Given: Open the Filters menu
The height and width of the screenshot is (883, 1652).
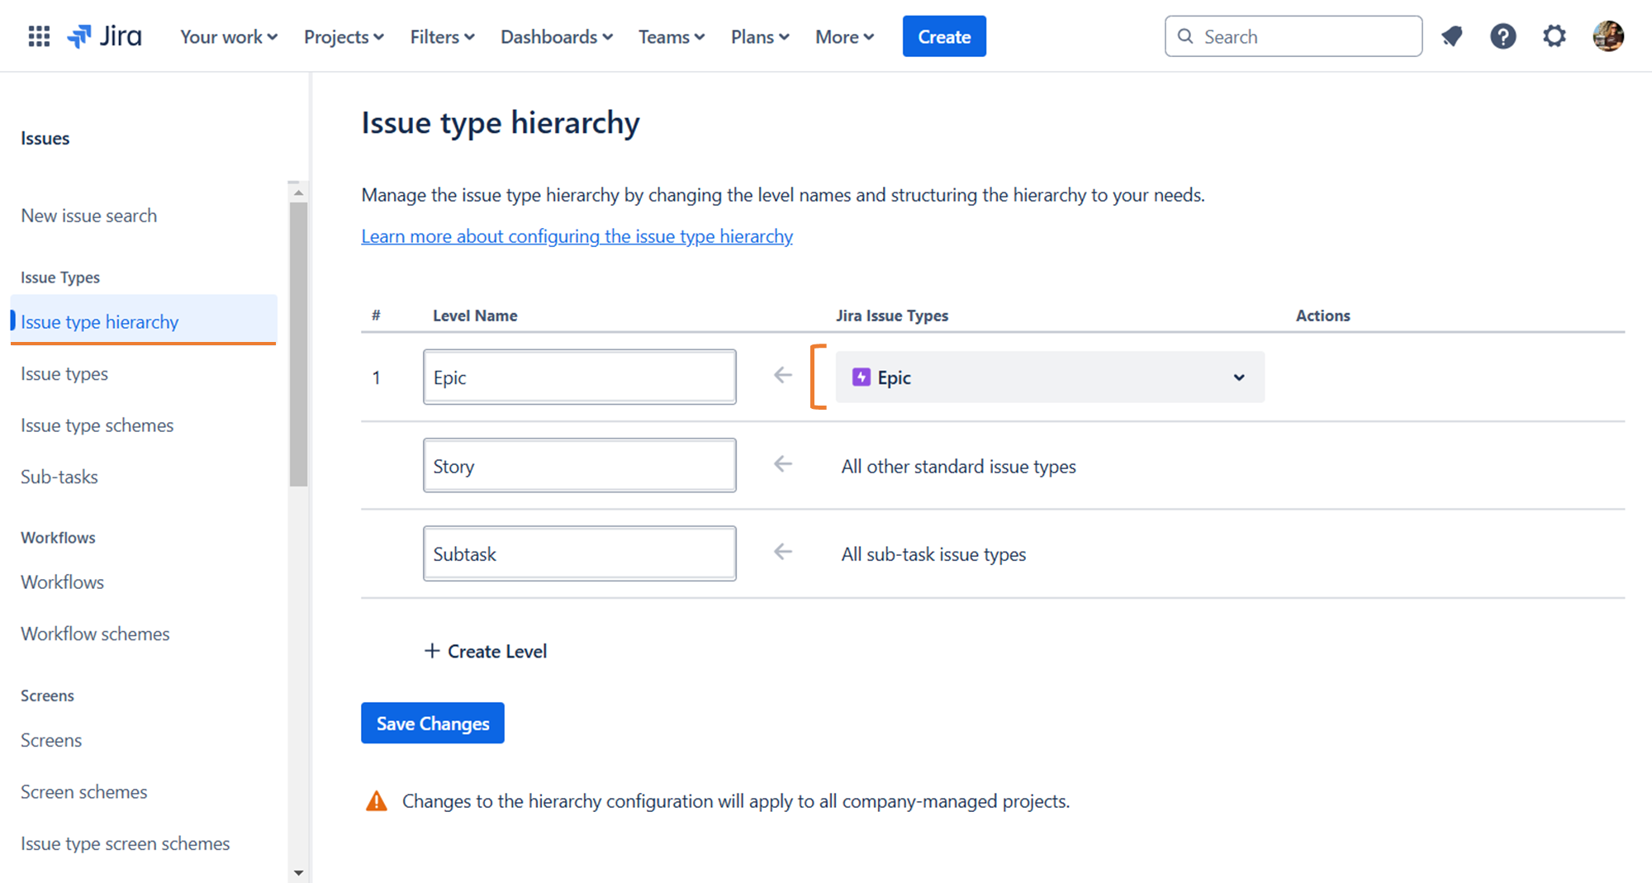Looking at the screenshot, I should tap(441, 36).
